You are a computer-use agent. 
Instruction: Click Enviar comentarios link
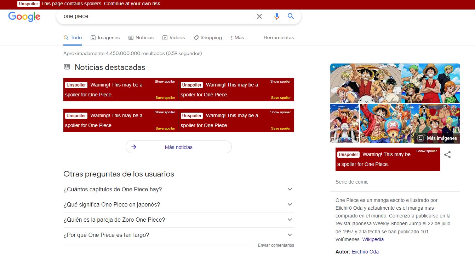pyautogui.click(x=276, y=245)
